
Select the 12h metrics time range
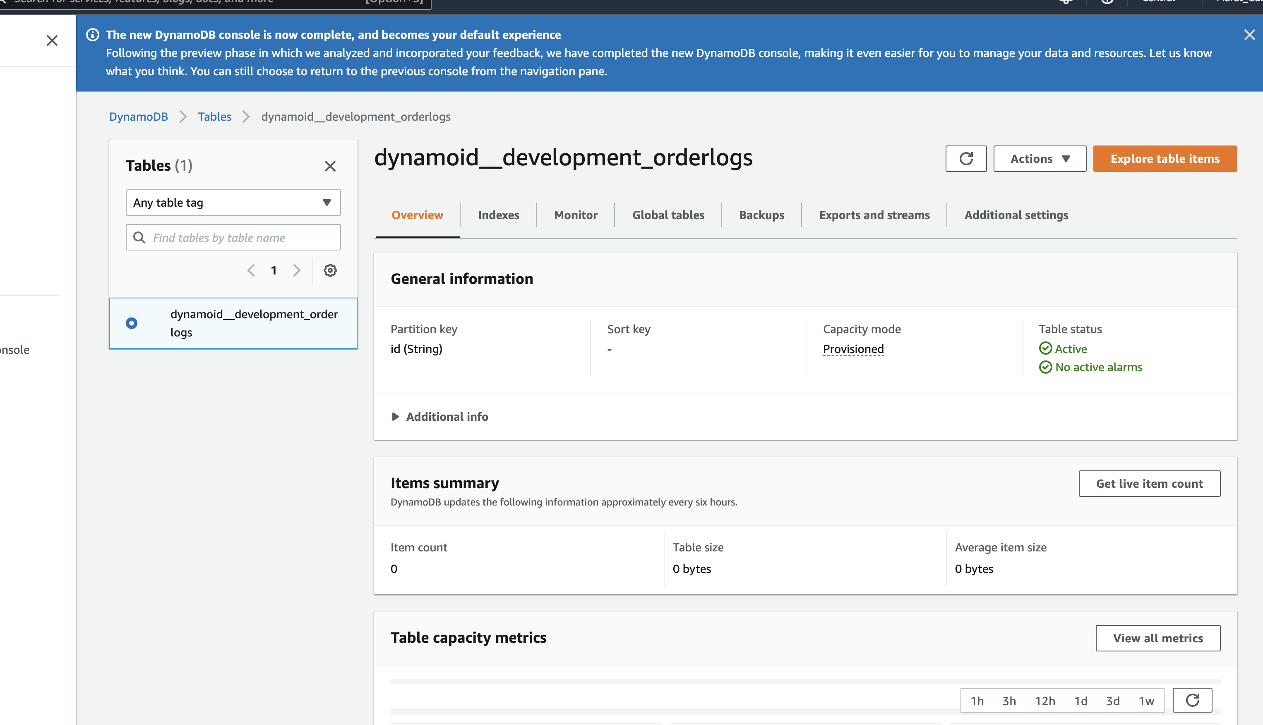click(x=1044, y=701)
